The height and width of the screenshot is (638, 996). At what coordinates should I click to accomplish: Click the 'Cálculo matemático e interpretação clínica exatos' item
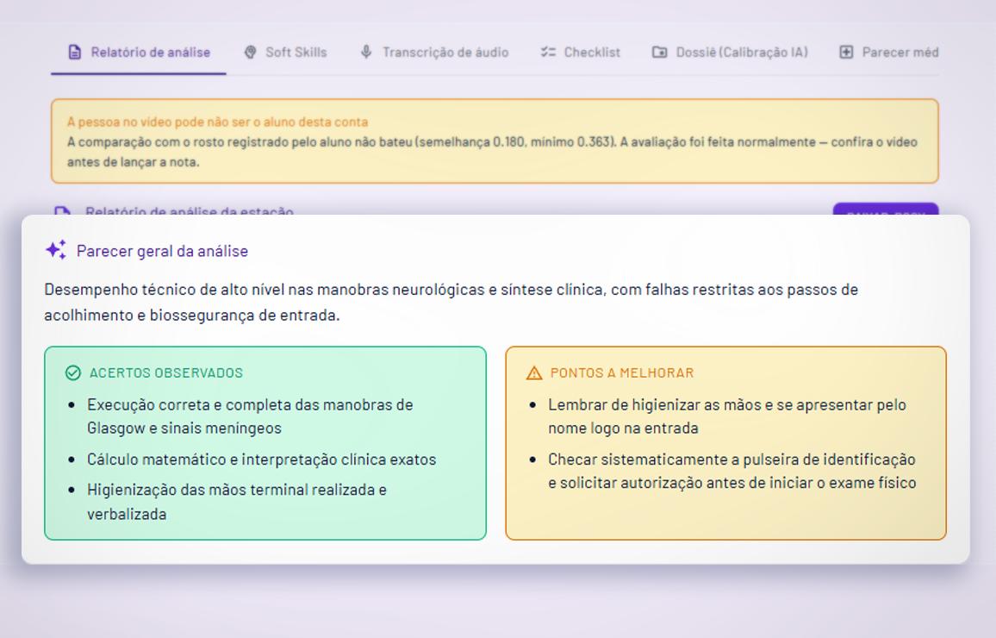(x=262, y=460)
